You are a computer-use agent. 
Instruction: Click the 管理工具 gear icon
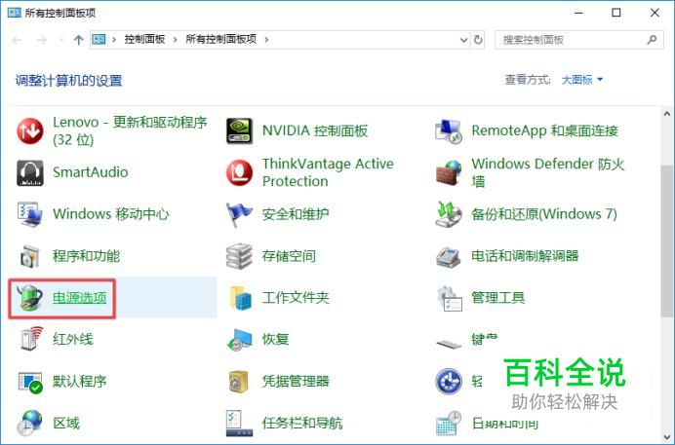point(450,298)
